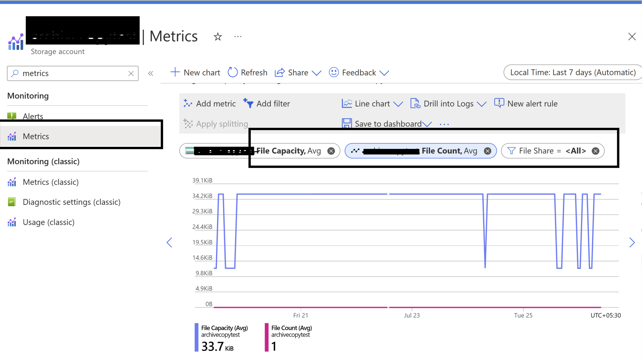Remove the File Capacity metric chip
Viewport: 642px width, 363px height.
point(331,151)
